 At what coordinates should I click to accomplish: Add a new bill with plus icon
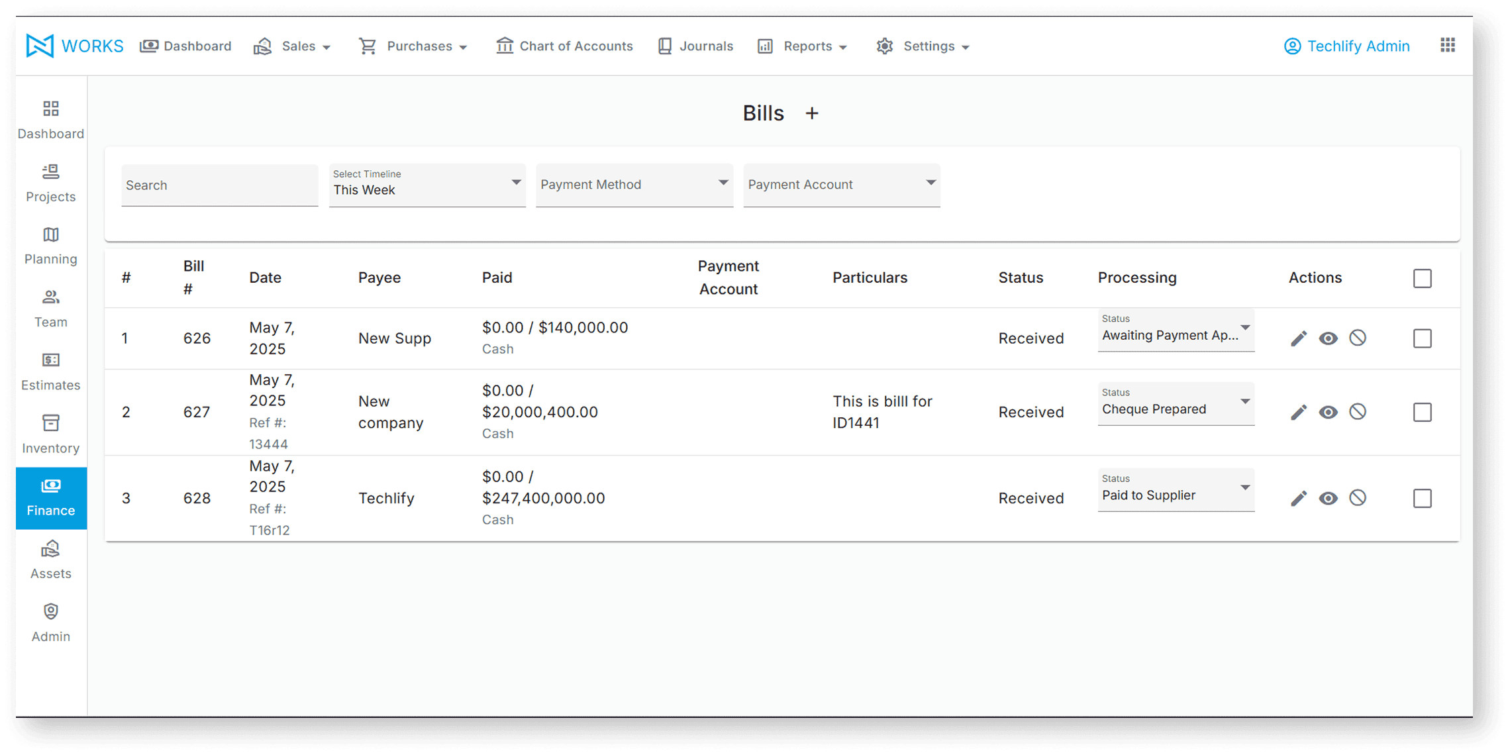812,114
